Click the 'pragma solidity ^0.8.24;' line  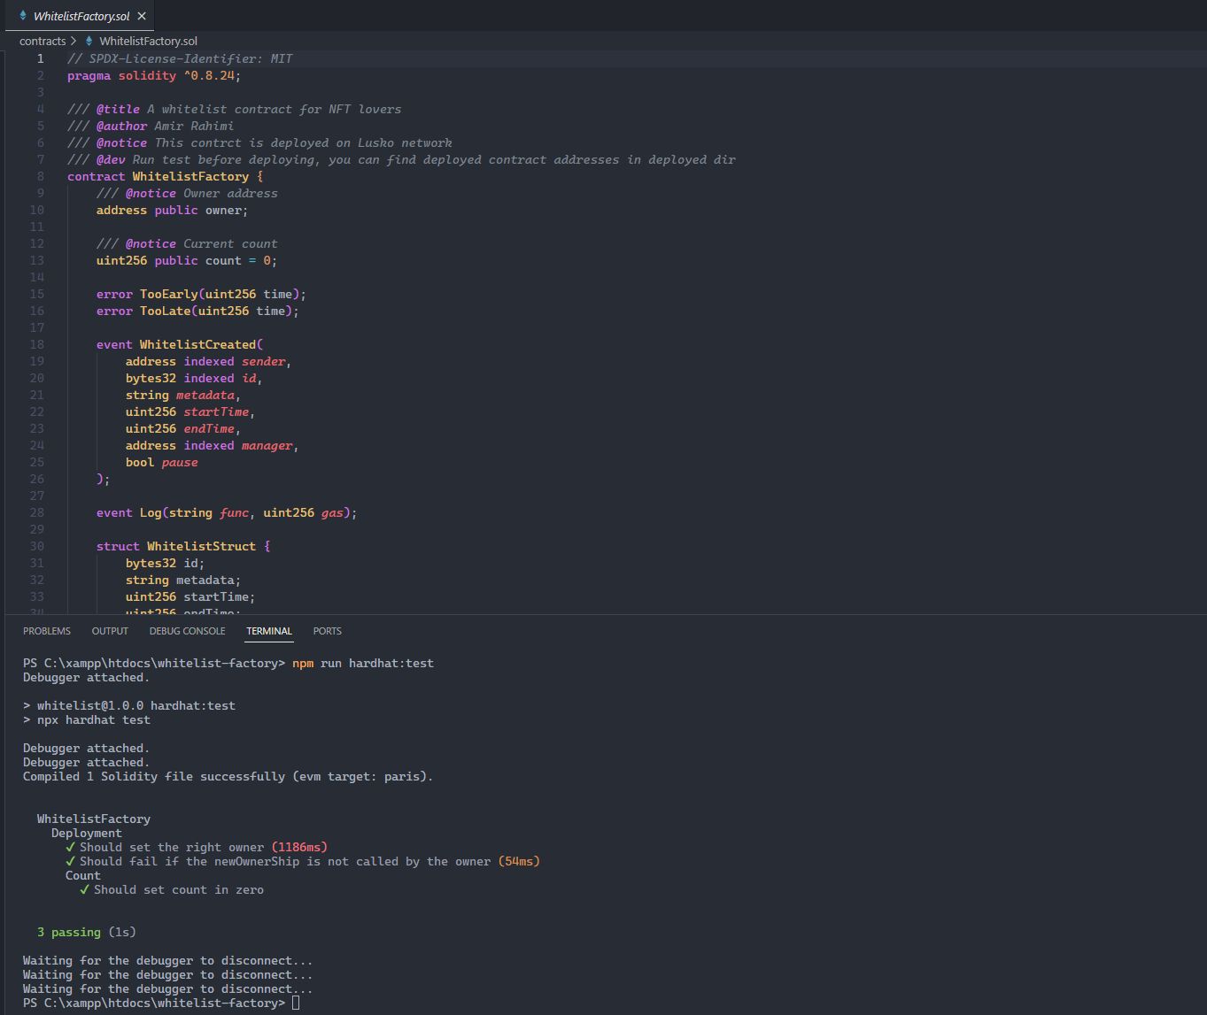pyautogui.click(x=154, y=75)
